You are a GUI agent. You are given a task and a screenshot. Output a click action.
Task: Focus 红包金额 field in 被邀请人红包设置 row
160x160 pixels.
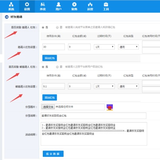coord(79,86)
